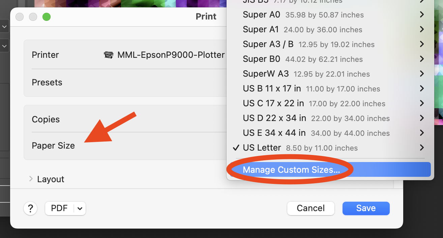Expand the Super A1 submenu chevron
The image size is (443, 238).
coord(421,30)
